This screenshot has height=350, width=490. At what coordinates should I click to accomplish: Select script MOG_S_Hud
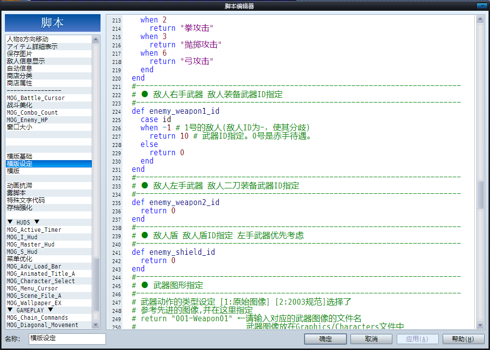tap(49, 251)
